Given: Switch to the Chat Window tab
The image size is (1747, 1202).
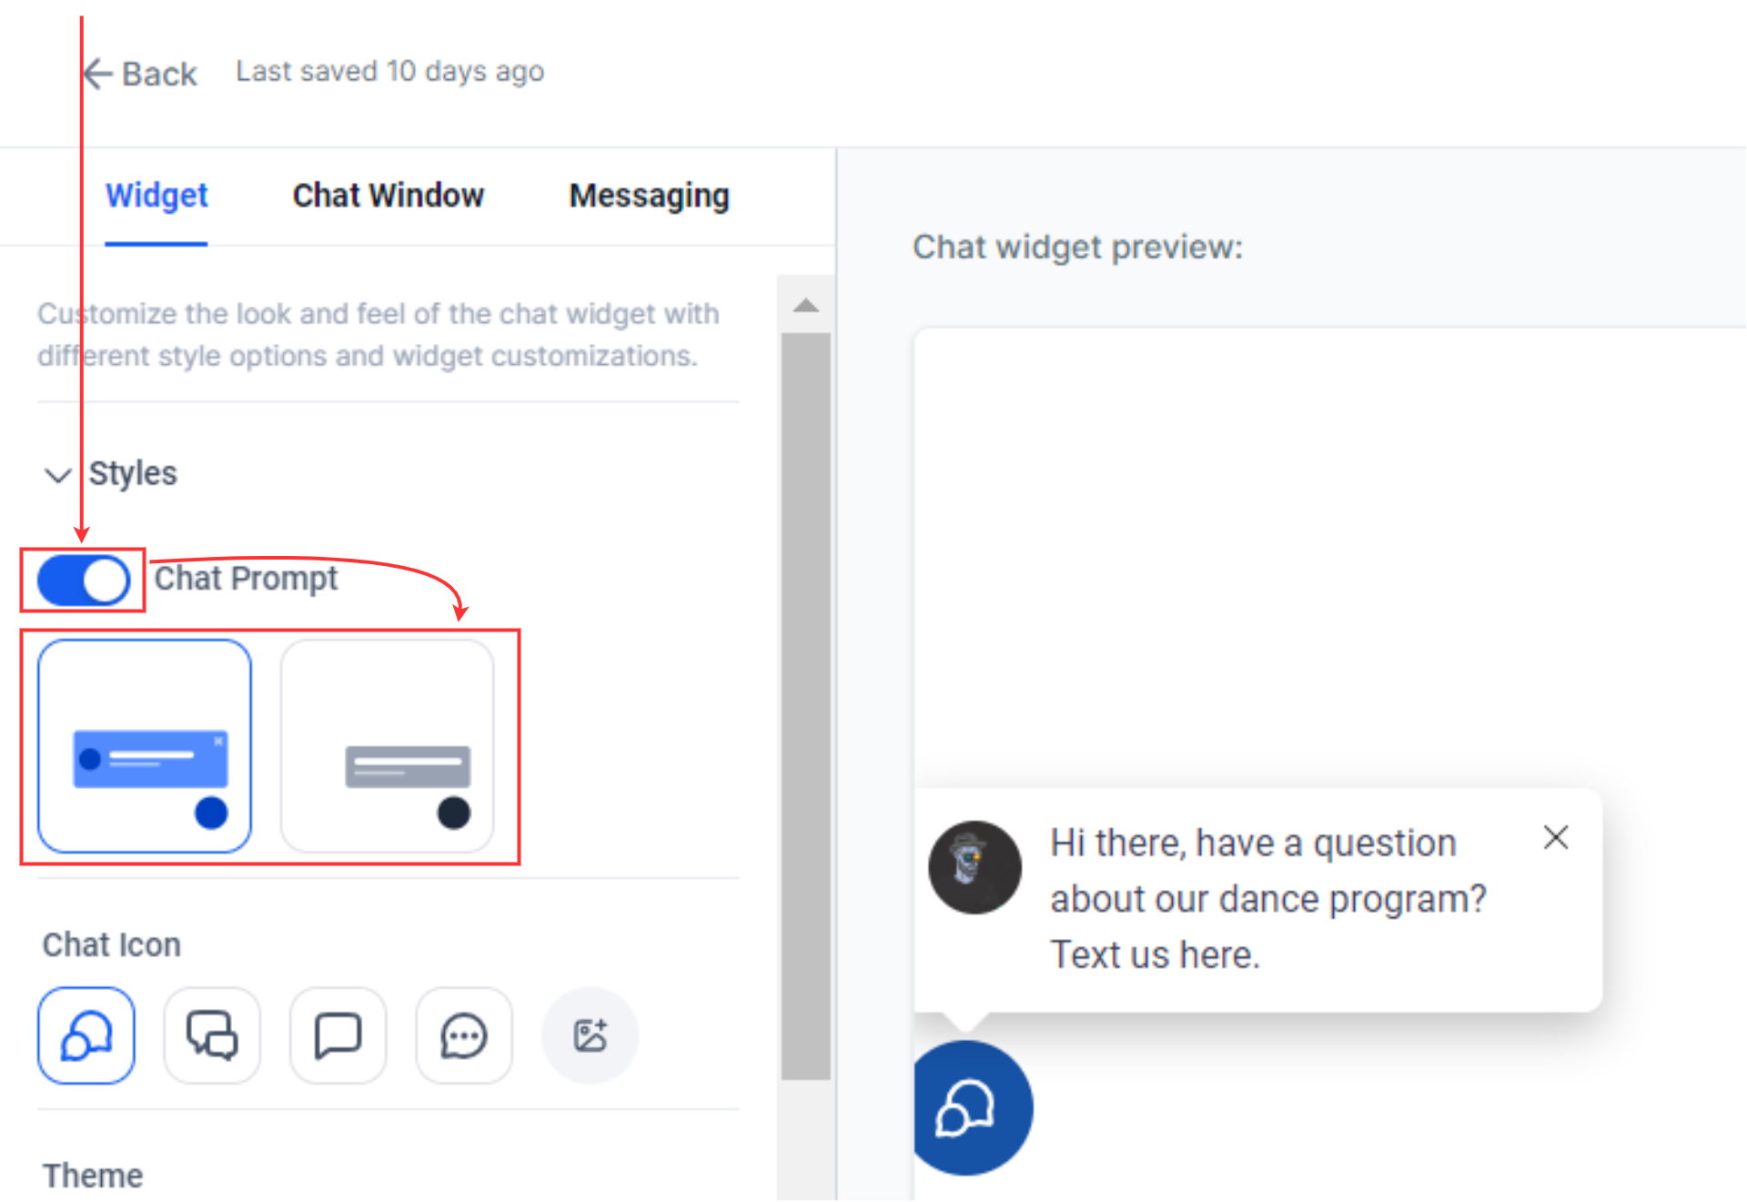Looking at the screenshot, I should (388, 196).
